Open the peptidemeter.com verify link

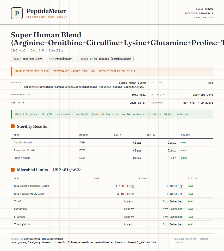coord(83,241)
